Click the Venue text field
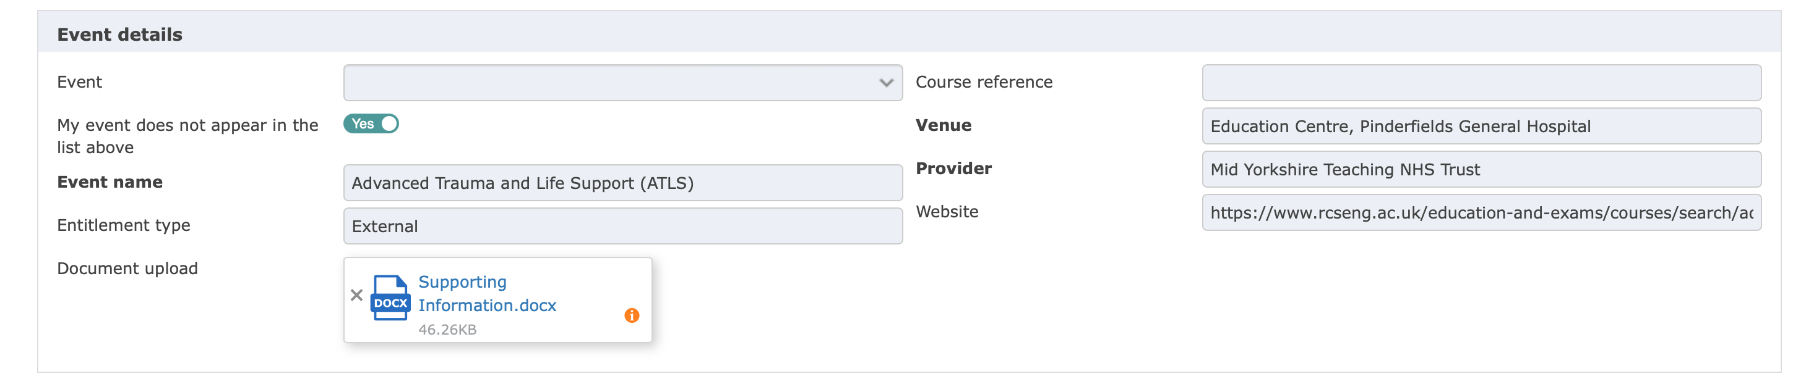Viewport: 1819px width, 384px height. pyautogui.click(x=1481, y=126)
